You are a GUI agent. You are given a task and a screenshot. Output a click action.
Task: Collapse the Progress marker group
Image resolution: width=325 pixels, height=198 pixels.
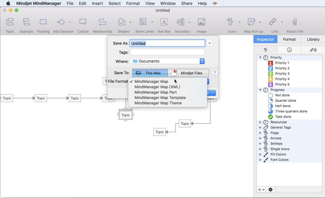pos(260,90)
